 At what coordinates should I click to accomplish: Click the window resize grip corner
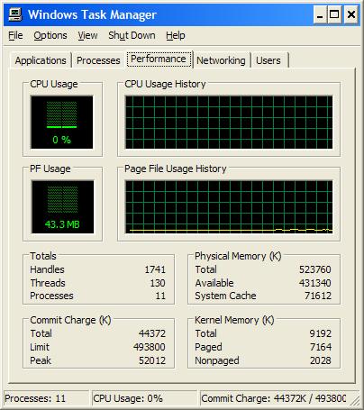pyautogui.click(x=355, y=400)
